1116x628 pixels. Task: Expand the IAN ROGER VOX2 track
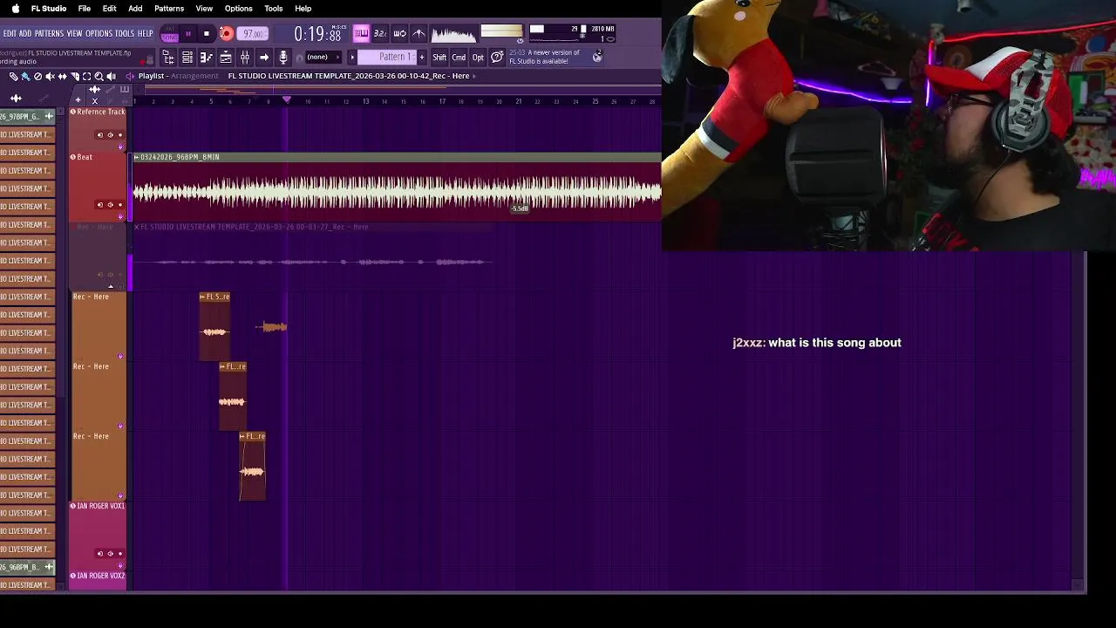pos(73,576)
